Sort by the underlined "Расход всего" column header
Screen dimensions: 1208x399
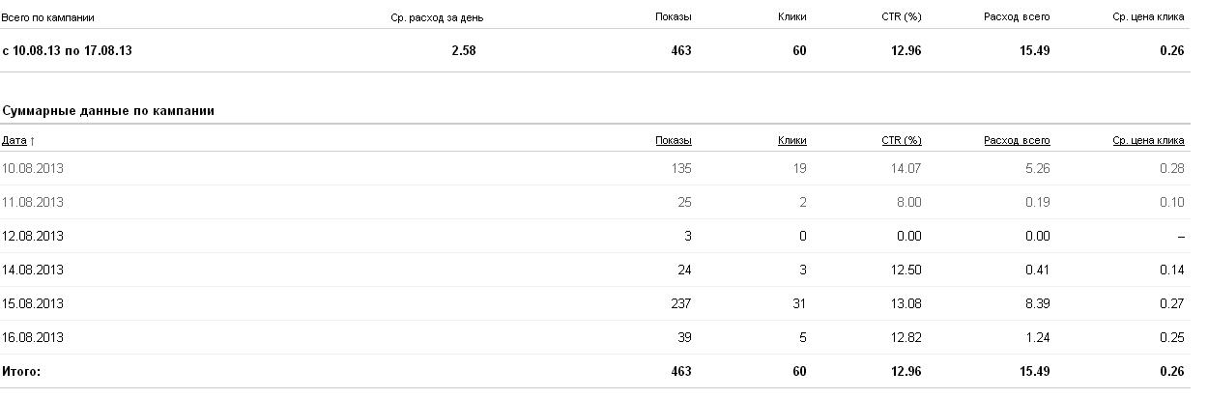[x=1017, y=141]
